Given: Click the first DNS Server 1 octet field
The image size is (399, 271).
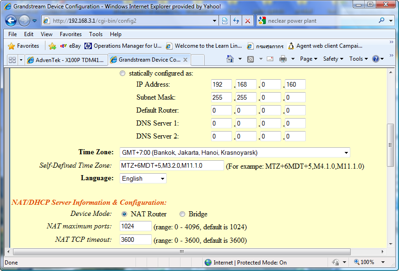Looking at the screenshot, I should [221, 123].
